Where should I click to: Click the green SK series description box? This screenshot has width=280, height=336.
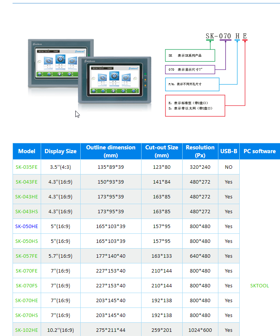190,55
